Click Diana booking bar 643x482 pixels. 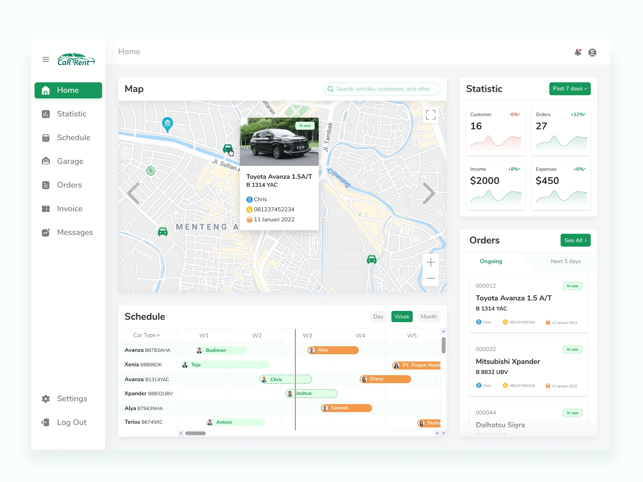pyautogui.click(x=385, y=379)
